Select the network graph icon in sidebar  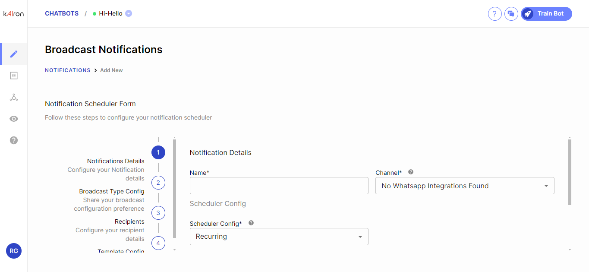(x=14, y=98)
